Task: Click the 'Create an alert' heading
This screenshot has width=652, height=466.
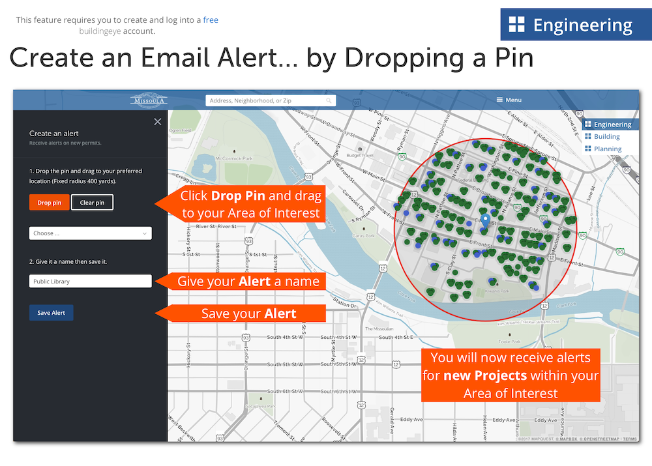Action: click(53, 134)
